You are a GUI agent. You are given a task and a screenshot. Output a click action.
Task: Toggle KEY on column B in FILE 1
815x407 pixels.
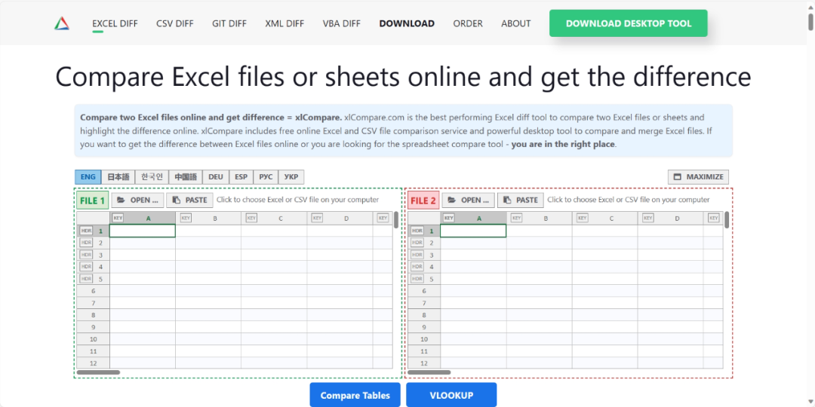point(186,218)
